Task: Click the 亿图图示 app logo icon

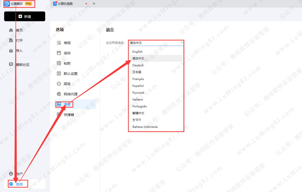Action: coord(8,4)
